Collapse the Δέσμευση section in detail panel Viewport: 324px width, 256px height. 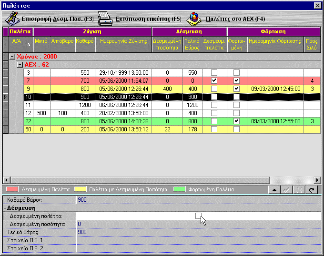(6, 208)
